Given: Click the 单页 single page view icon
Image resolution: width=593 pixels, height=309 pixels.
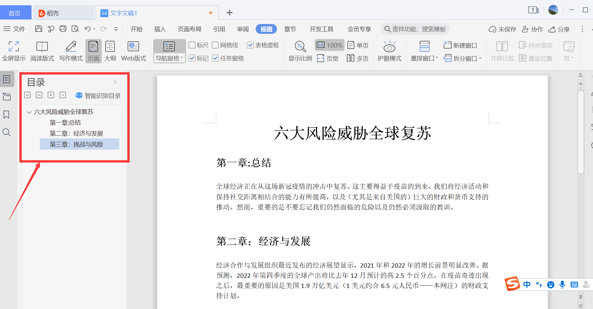Looking at the screenshot, I should 358,45.
